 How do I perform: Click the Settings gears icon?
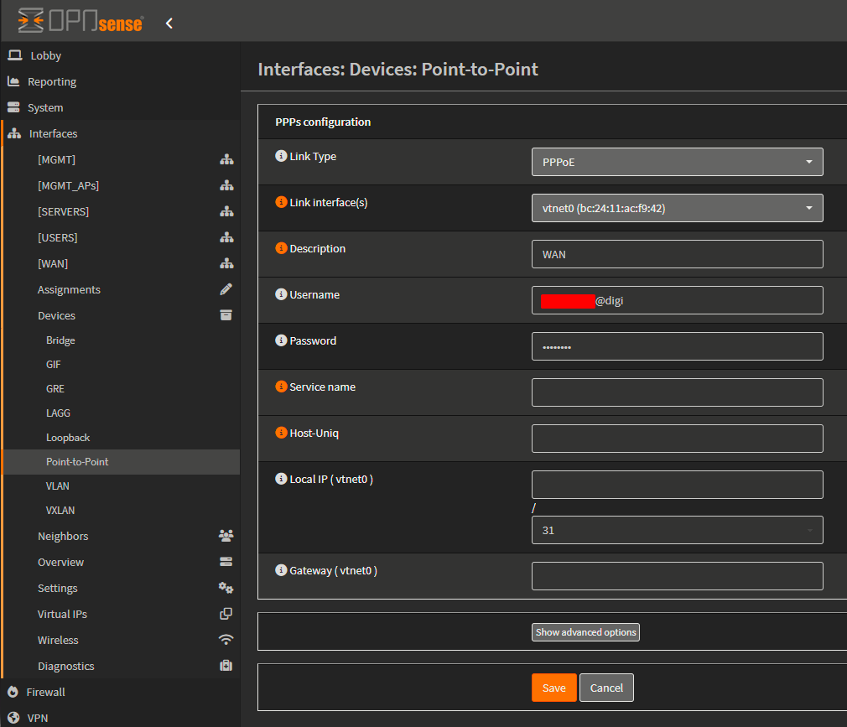click(x=226, y=588)
